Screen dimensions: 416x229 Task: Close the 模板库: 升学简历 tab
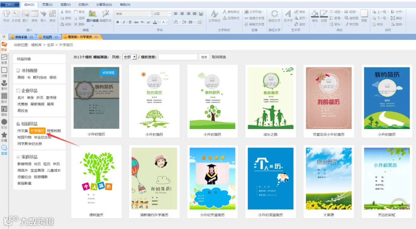96,37
